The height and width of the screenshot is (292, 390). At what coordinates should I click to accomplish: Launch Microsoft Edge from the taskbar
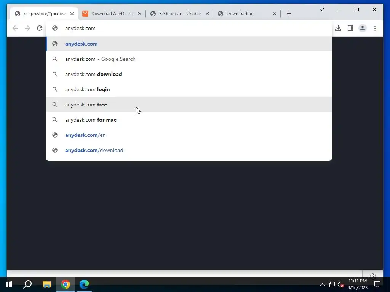84,284
